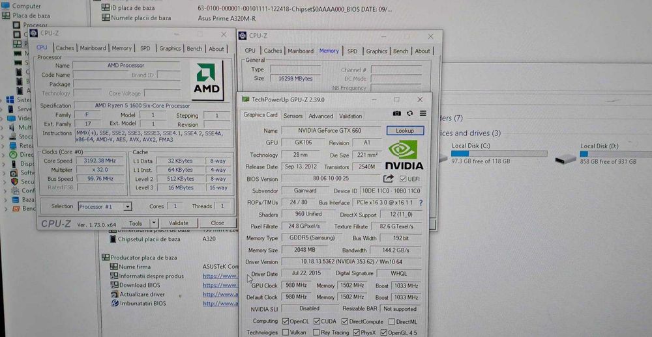
Task: Enable the DirectML checkbox
Action: [x=392, y=321]
